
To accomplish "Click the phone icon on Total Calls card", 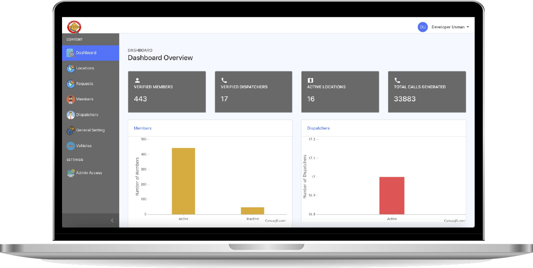I will (398, 80).
